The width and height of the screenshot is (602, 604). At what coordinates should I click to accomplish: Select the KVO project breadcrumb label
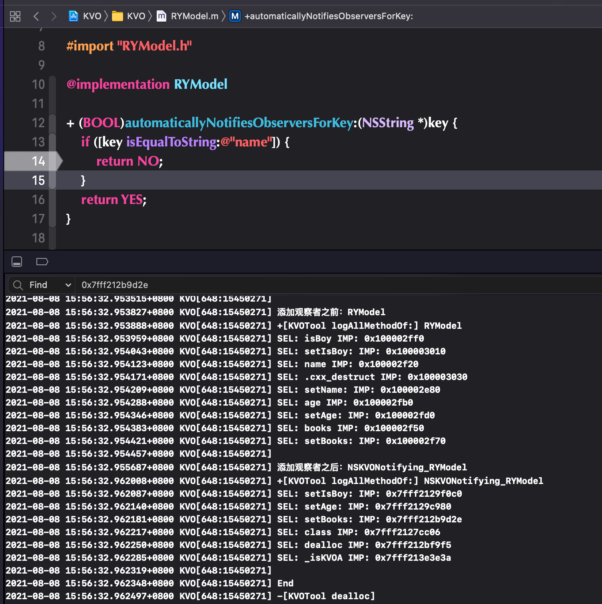pos(92,16)
